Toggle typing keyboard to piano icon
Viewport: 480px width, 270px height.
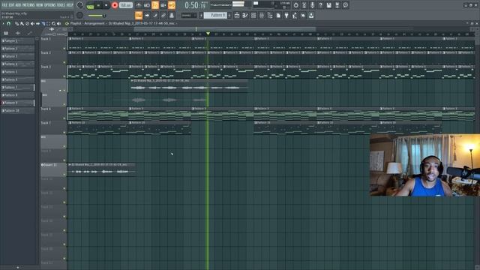click(x=139, y=15)
